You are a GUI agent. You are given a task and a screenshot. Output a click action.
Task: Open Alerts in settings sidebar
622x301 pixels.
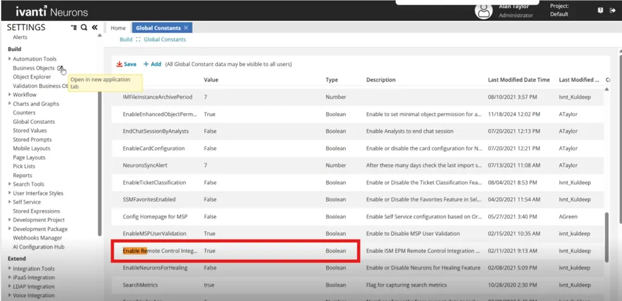20,37
